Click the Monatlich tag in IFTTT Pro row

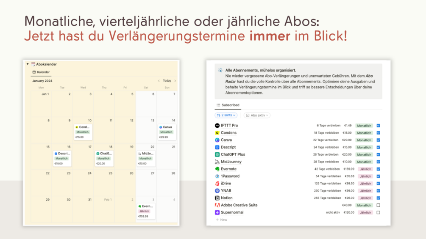364,126
